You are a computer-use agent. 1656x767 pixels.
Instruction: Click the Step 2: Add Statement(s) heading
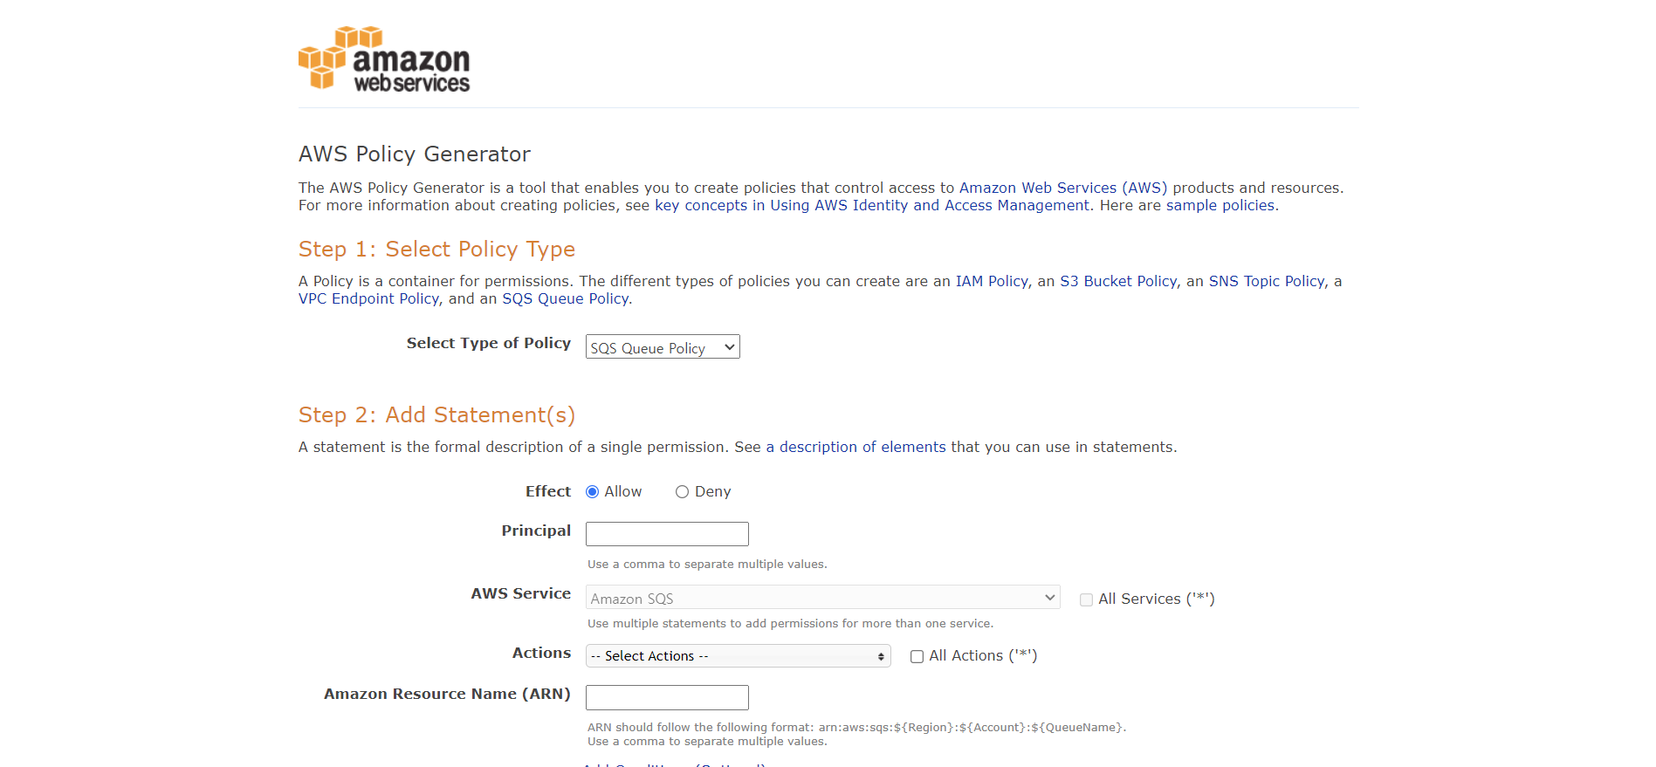point(436,414)
